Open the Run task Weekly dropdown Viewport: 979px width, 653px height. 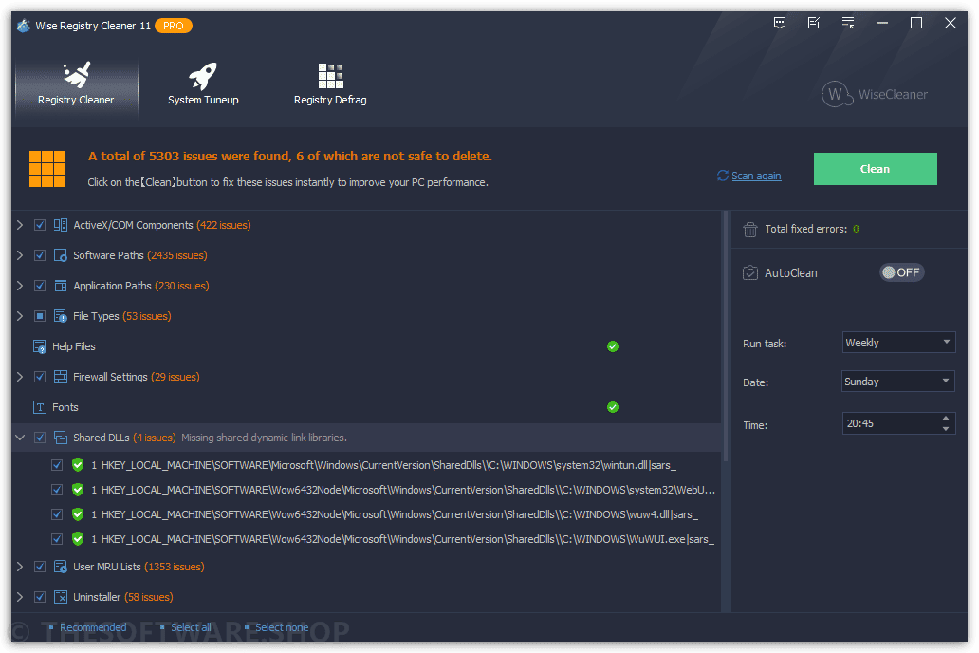(x=898, y=343)
